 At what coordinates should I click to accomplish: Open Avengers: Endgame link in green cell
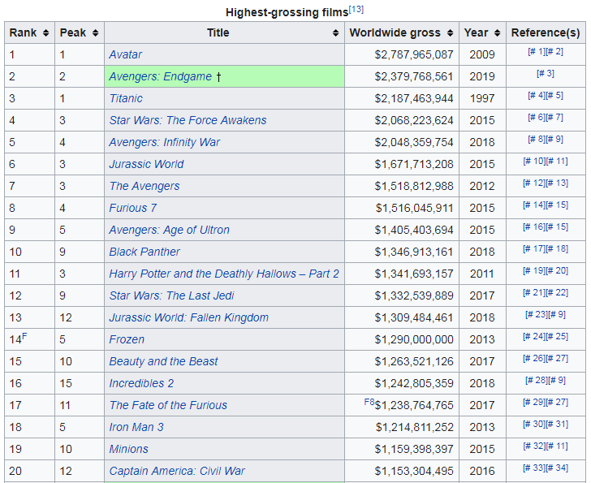click(160, 76)
